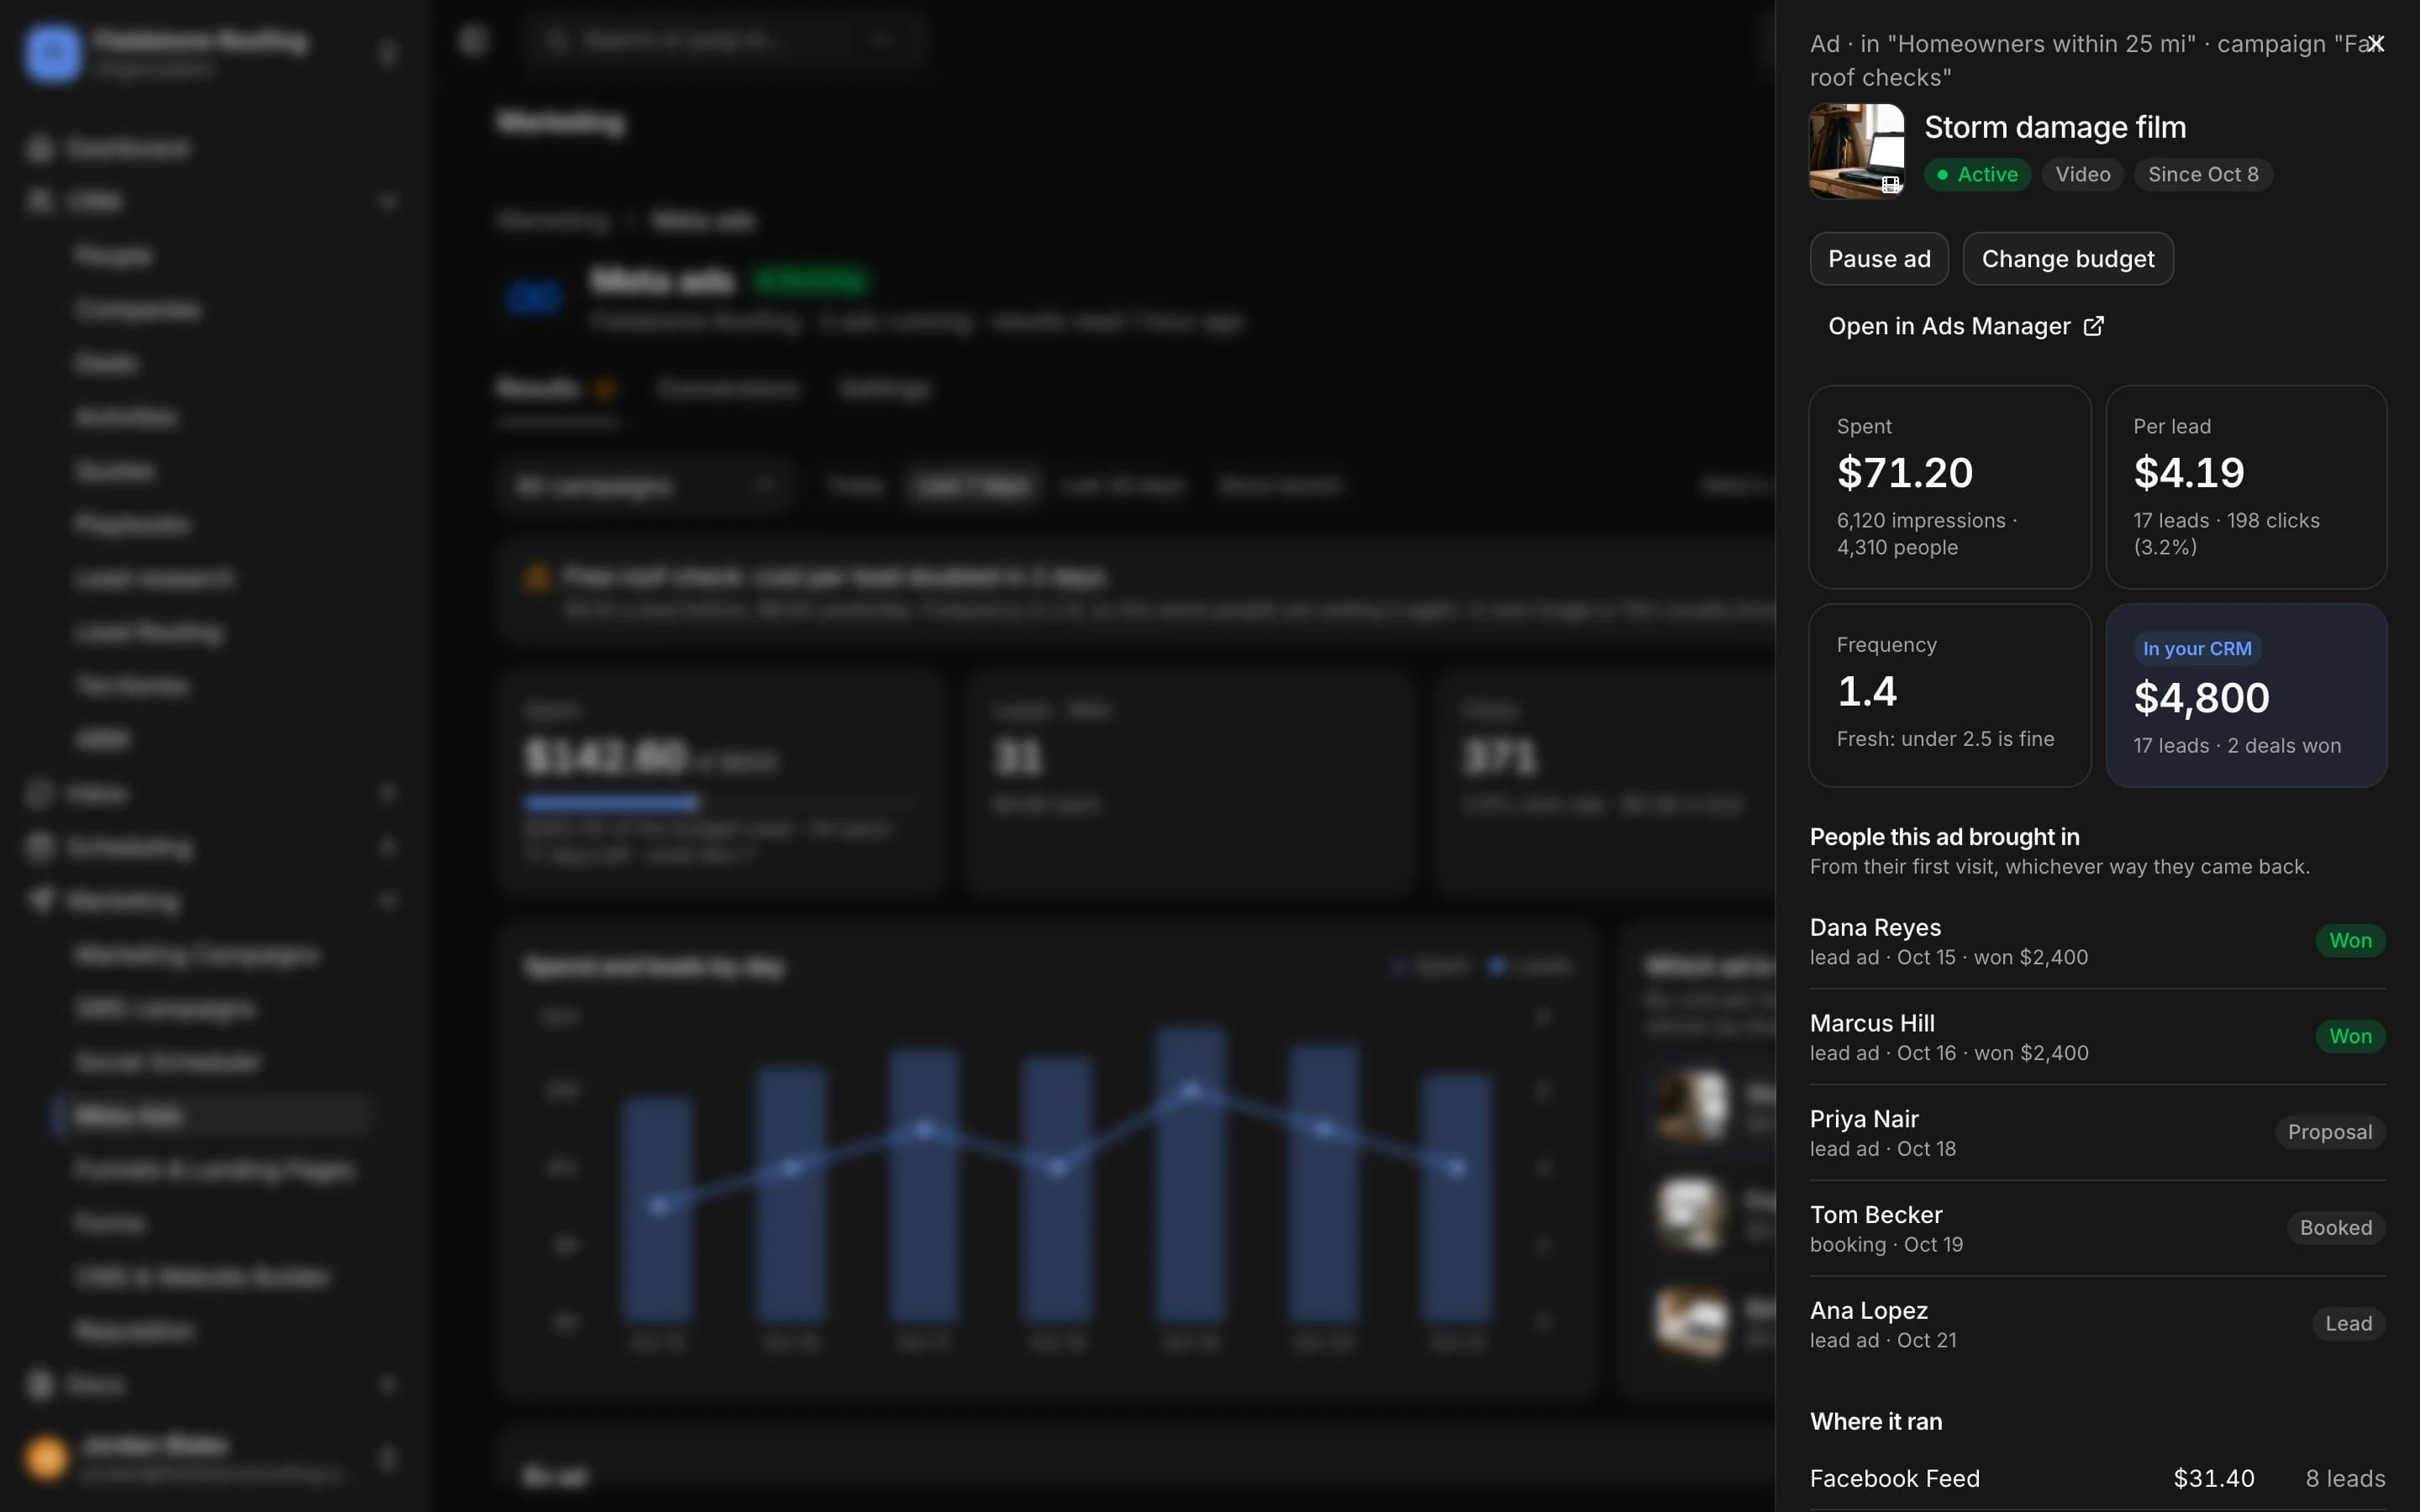Close the Storm damage film ad panel
Image resolution: width=2420 pixels, height=1512 pixels.
(2375, 44)
